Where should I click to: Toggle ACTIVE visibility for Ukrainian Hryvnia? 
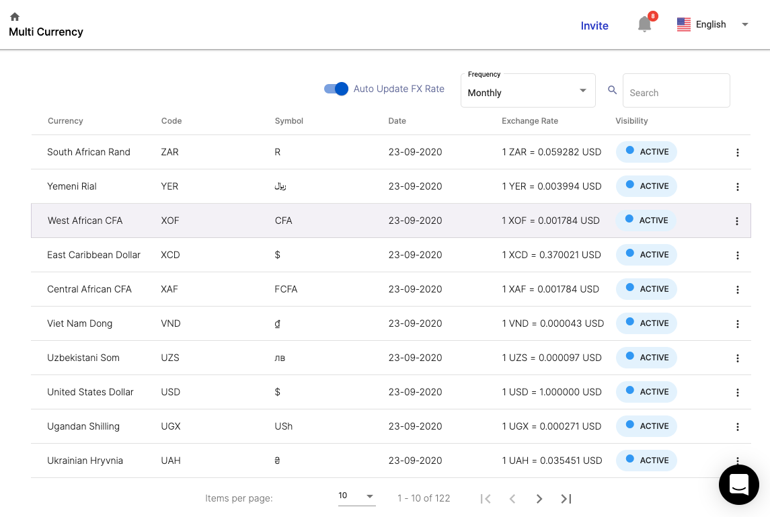pyautogui.click(x=646, y=461)
